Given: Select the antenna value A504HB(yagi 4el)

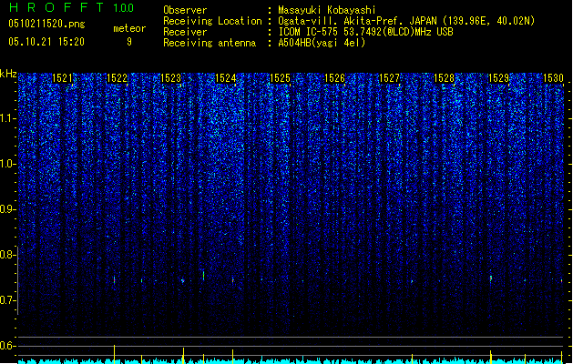Looking at the screenshot, I should pos(322,43).
